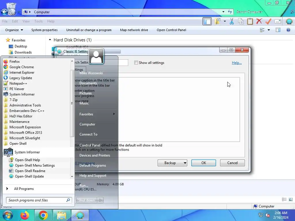Open Music from start menu
Viewport: 295px width, 221px height.
[x=84, y=103]
